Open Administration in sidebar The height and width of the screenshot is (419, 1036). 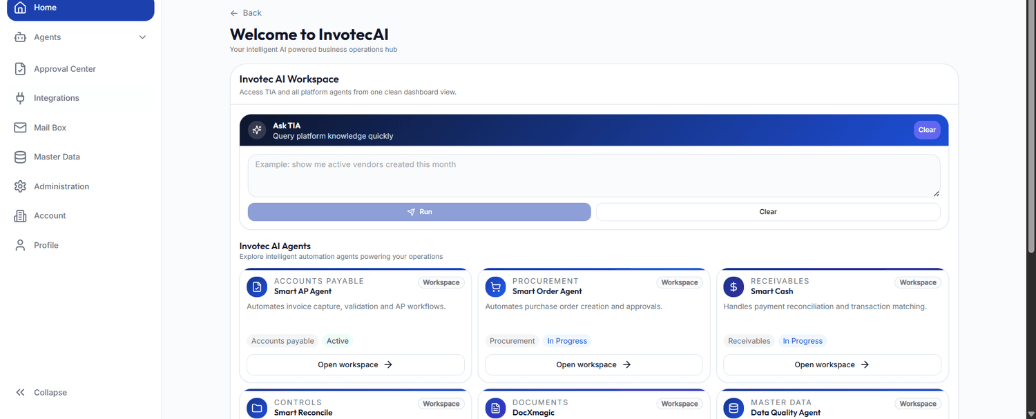pos(80,186)
